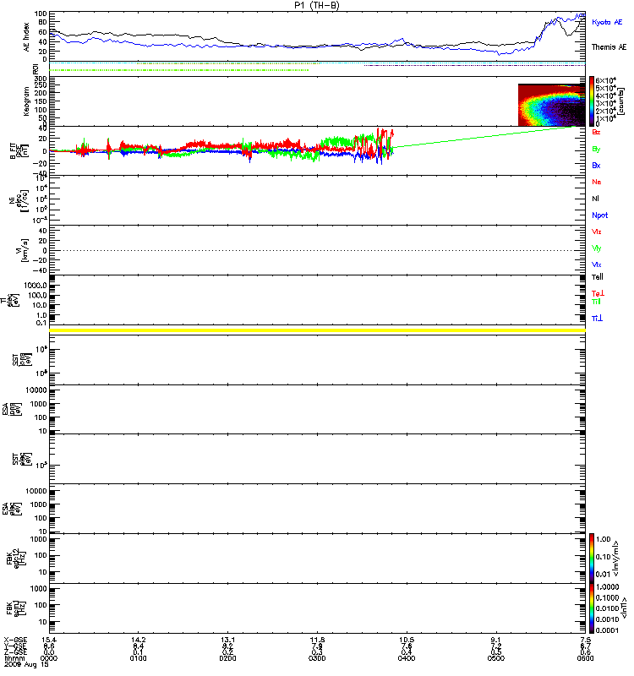The image size is (634, 676).
Task: Click the black Te parallel legend label
Action: (x=598, y=277)
